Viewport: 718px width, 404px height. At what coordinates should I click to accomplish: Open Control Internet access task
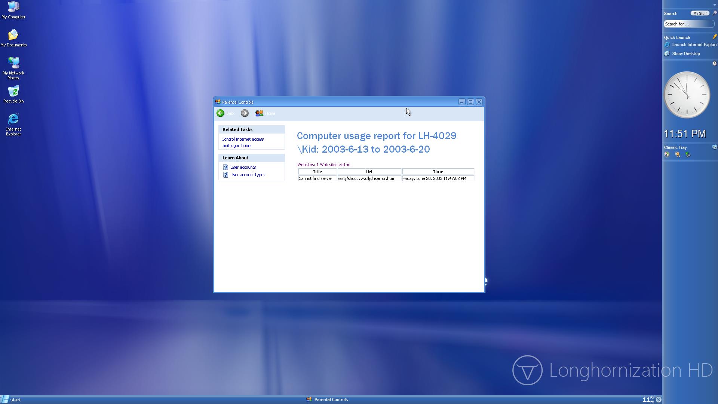(242, 139)
